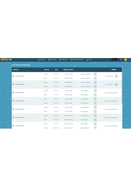131x187 pixels.
Task: Open the Dersler menu item
Action: pyautogui.click(x=42, y=59)
